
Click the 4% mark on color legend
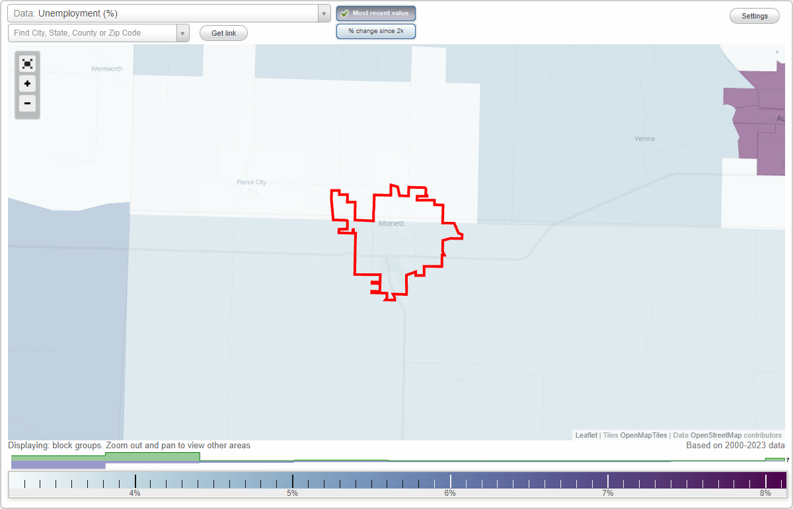(x=135, y=493)
